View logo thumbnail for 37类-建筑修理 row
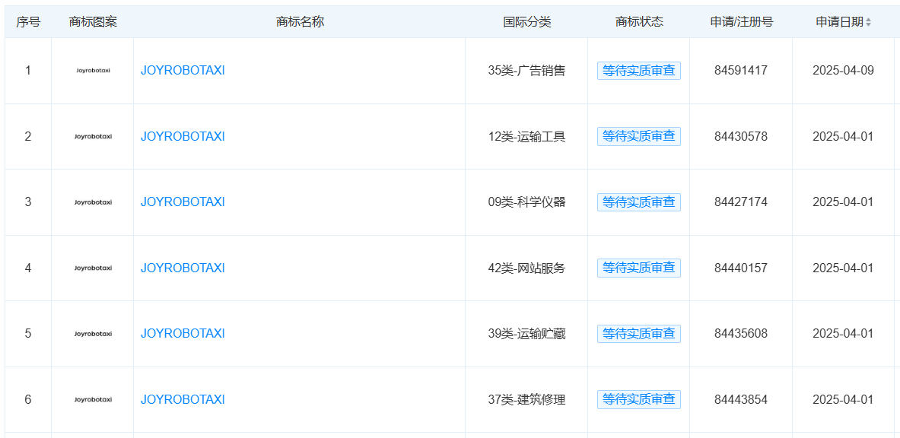 [x=93, y=399]
